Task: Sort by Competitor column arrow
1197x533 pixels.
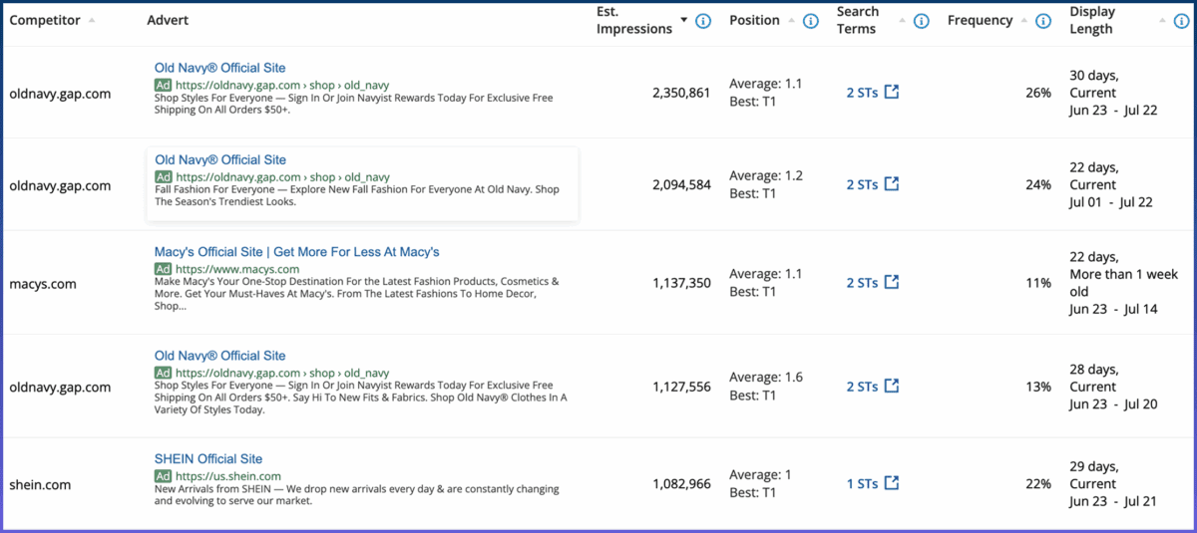Action: (92, 21)
